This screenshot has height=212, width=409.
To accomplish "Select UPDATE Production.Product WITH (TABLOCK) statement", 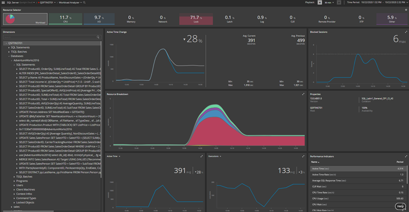I will [x=60, y=125].
